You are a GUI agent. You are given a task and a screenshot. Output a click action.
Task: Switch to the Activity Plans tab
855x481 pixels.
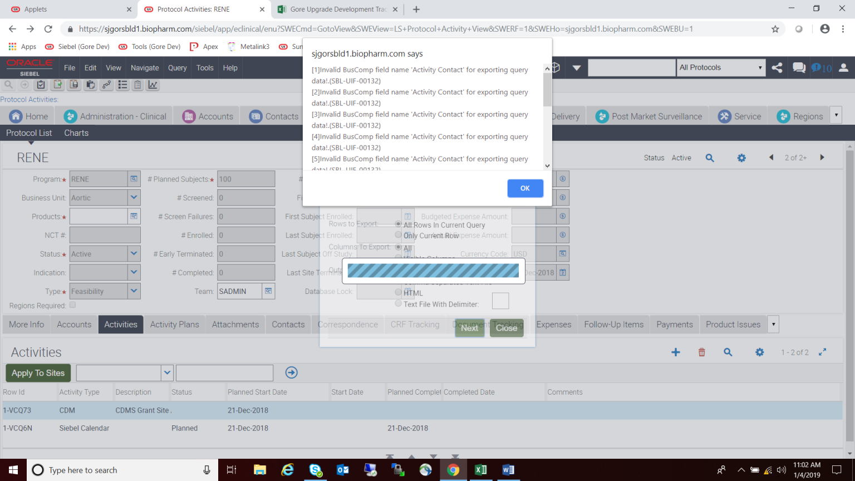pos(174,324)
